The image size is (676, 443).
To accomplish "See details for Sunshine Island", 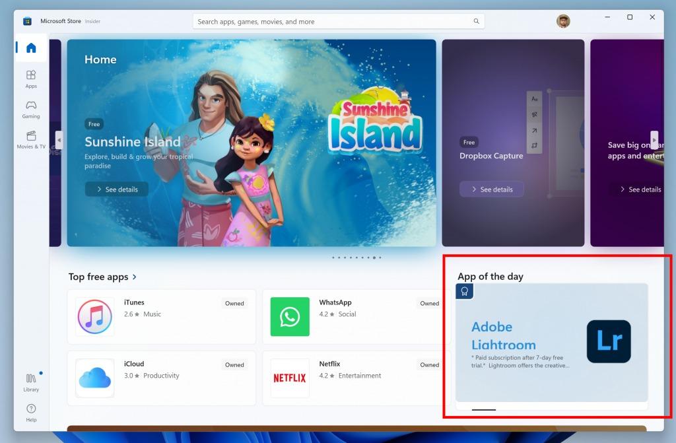I will click(x=117, y=189).
